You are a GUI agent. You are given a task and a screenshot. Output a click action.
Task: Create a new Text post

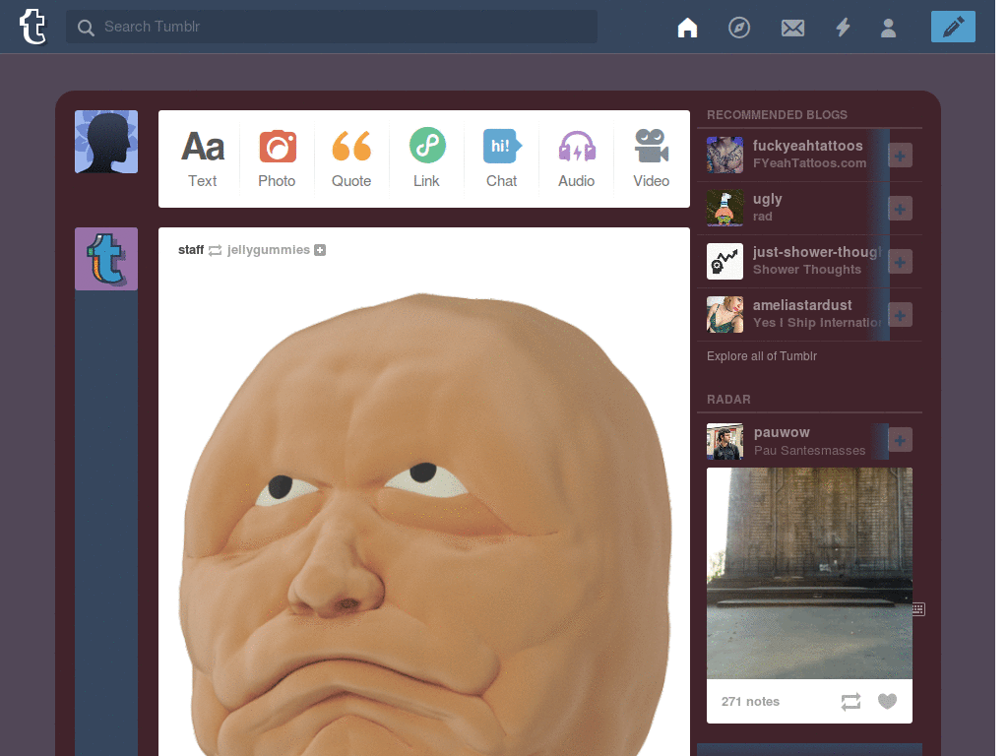coord(203,158)
